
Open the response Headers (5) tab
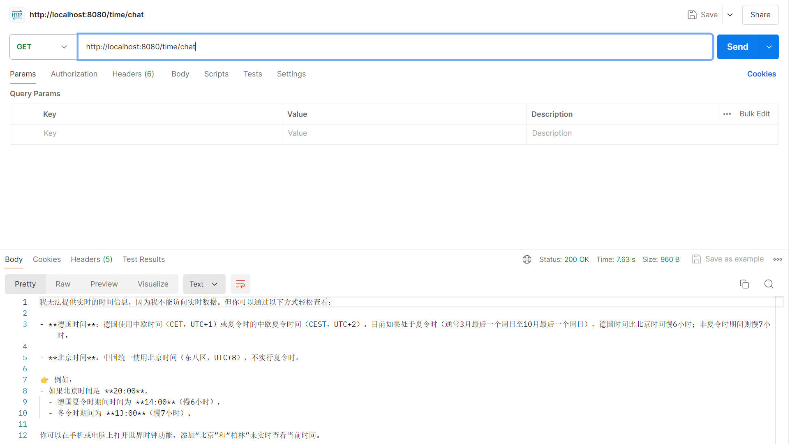click(91, 259)
